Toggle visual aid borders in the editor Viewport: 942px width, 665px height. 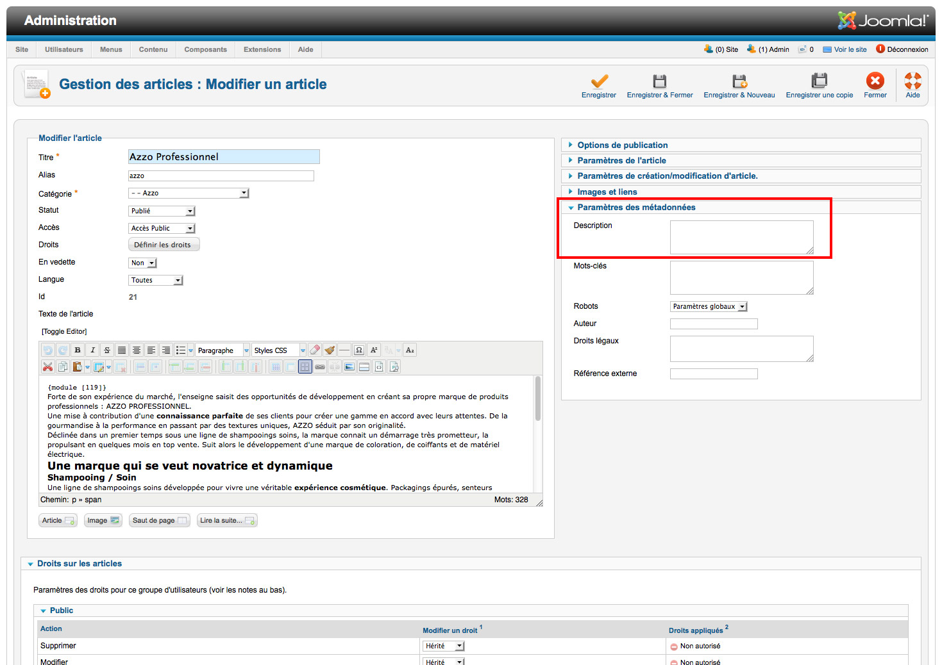pyautogui.click(x=305, y=367)
